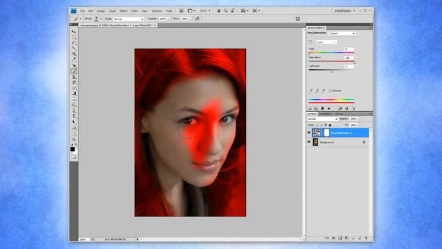Hide the Hue/Saturation 1 layer
Image resolution: width=442 pixels, height=249 pixels.
click(309, 133)
